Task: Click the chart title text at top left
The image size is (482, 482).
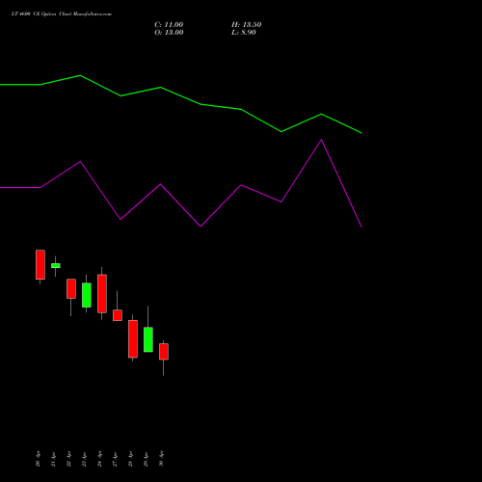Action: [62, 14]
